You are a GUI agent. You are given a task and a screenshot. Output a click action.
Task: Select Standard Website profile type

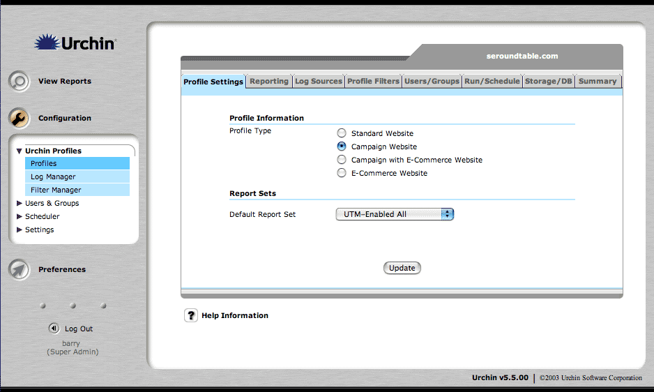click(x=342, y=133)
